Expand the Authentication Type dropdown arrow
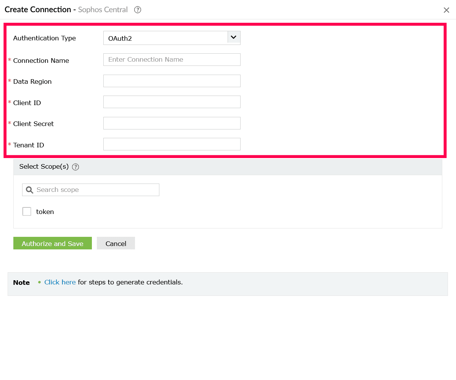Image resolution: width=456 pixels, height=380 pixels. click(x=233, y=37)
